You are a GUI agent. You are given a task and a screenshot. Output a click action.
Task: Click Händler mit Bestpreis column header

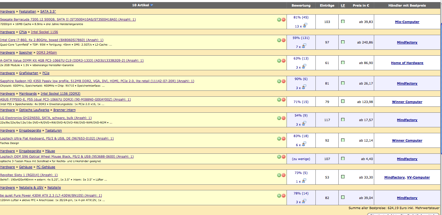click(407, 6)
